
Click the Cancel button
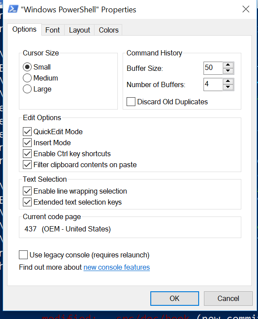[x=228, y=298]
